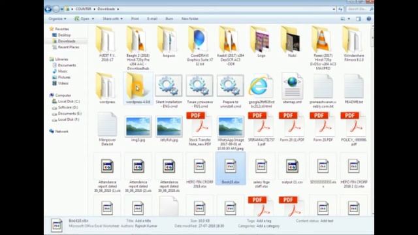Click Add a tag in details pane

coord(264,221)
